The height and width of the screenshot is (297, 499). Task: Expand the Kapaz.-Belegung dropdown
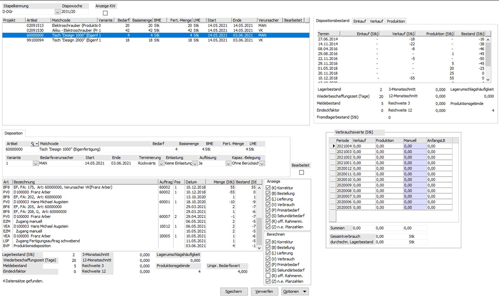[262, 163]
